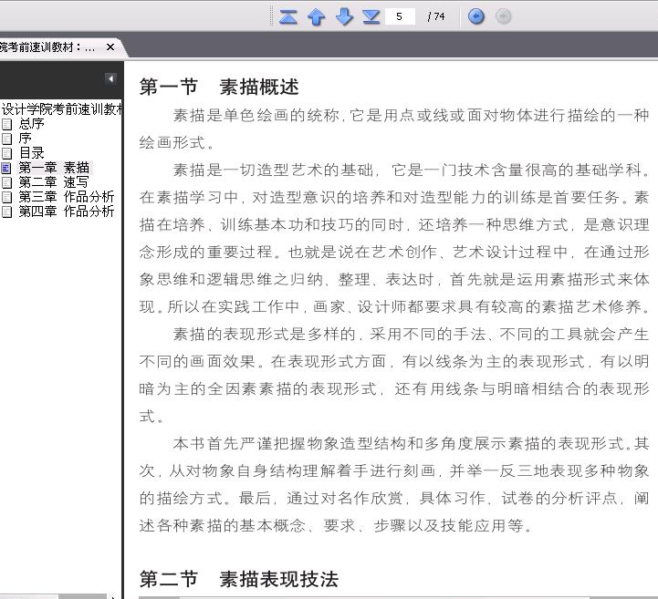Click paragraph starting 素描是单色绘画的统称
The height and width of the screenshot is (599, 658).
click(x=394, y=129)
